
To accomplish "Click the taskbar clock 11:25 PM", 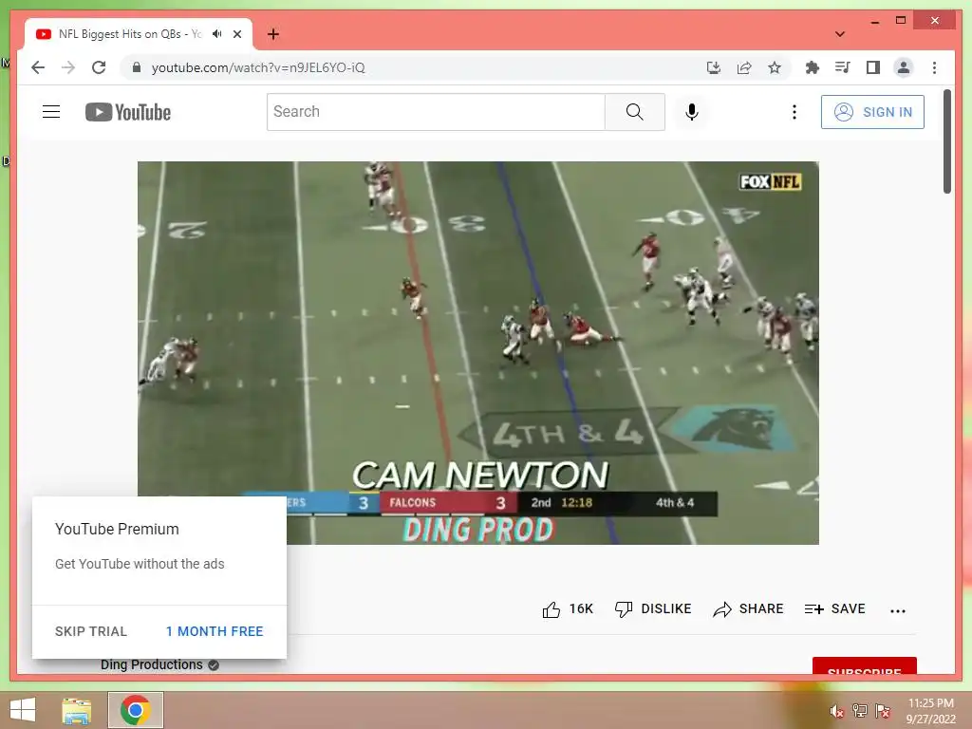I will (x=930, y=703).
